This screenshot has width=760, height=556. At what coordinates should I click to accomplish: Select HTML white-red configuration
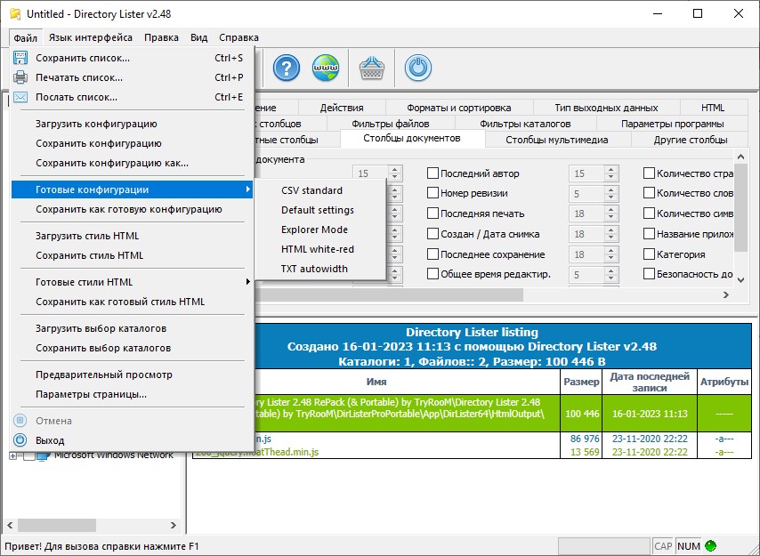click(x=320, y=249)
